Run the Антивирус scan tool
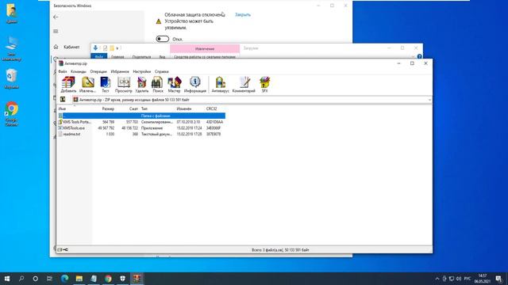Screen dimensions: 508x285 tap(221, 85)
